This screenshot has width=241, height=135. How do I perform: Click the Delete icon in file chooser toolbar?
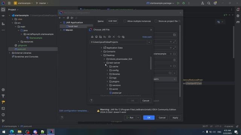tap(114, 37)
